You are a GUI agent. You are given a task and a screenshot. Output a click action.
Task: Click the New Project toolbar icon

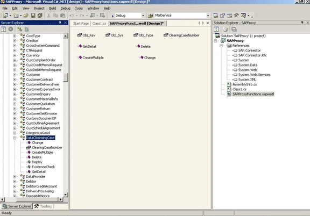coord(5,16)
